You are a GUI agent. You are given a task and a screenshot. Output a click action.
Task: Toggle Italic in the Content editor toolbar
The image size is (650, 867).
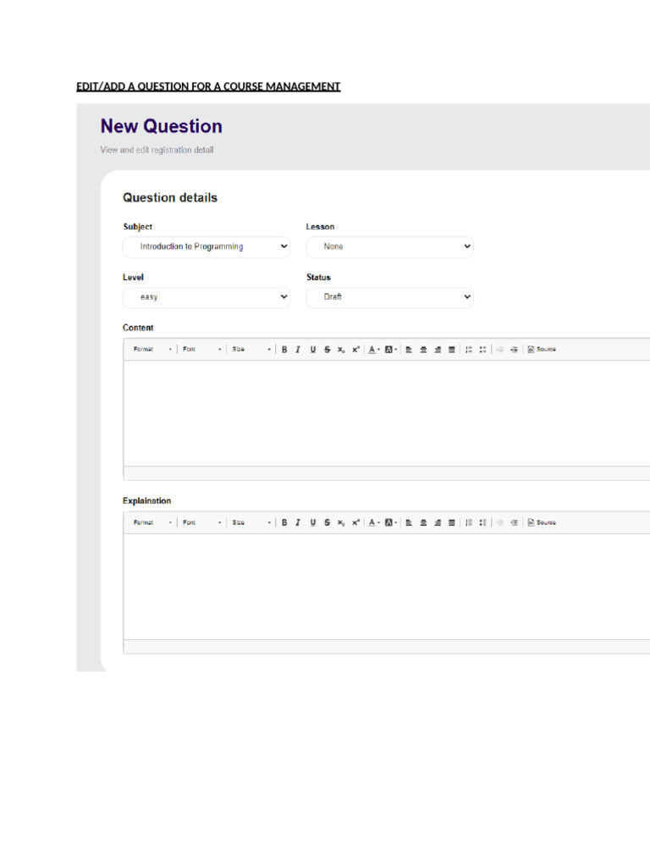tap(298, 350)
